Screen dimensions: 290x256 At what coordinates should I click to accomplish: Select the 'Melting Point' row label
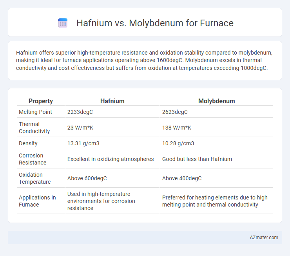pyautogui.click(x=35, y=112)
